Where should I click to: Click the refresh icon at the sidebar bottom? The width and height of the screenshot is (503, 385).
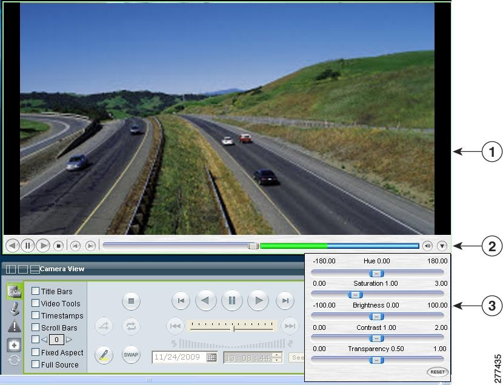click(x=13, y=360)
